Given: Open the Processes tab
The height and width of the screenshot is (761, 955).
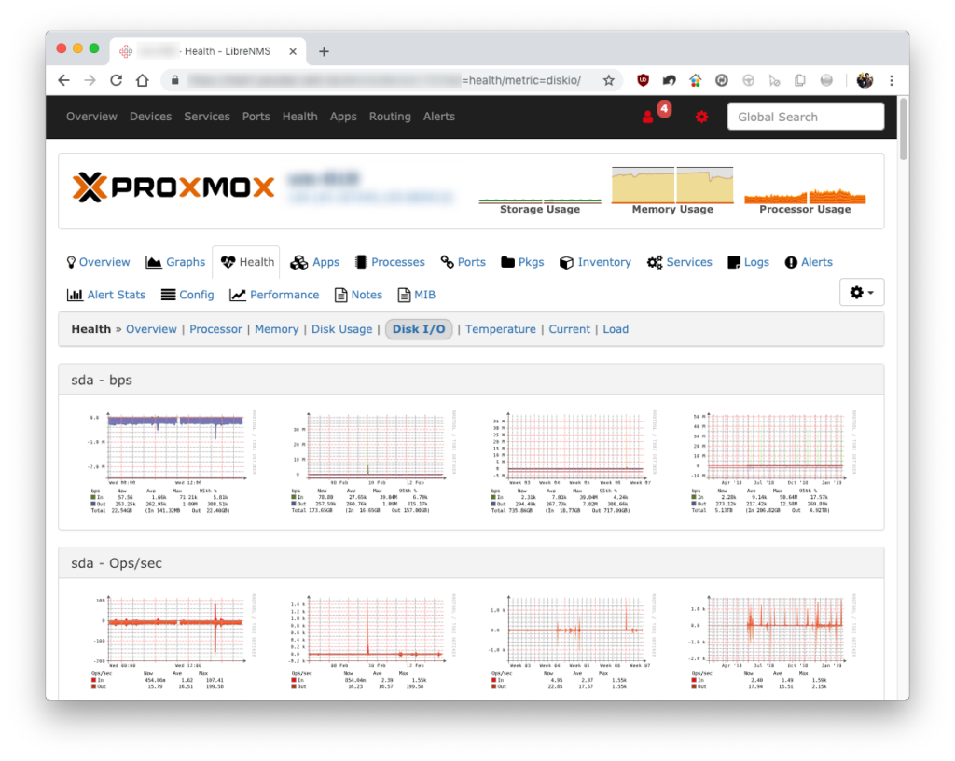Looking at the screenshot, I should 390,262.
